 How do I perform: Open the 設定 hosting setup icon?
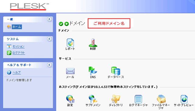point(70,99)
